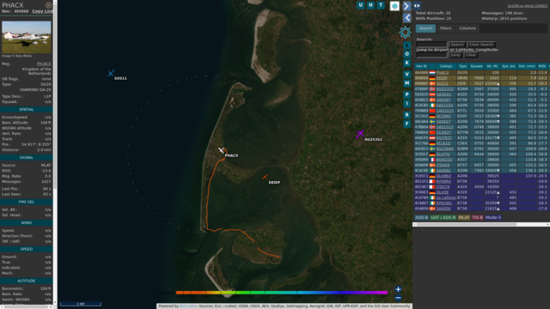550x309 pixels.
Task: Toggle the R map button
Action: tap(406, 115)
